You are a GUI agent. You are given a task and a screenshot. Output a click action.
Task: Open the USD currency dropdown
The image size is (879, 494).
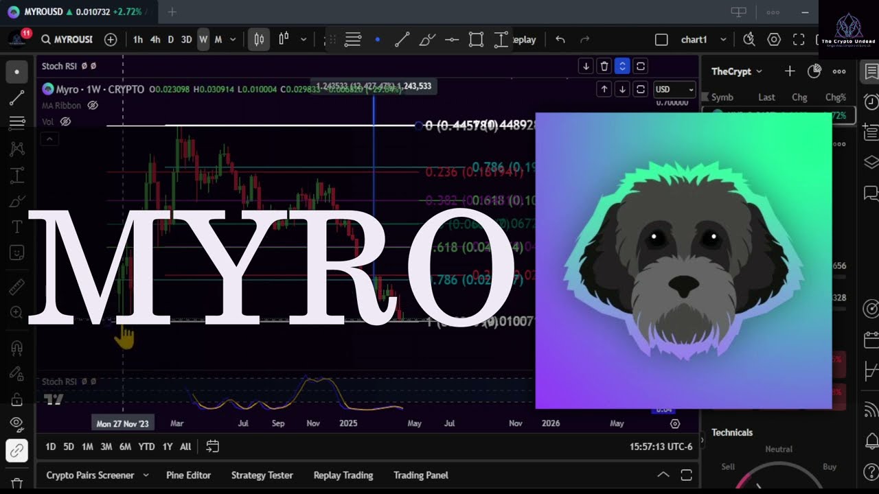(674, 89)
